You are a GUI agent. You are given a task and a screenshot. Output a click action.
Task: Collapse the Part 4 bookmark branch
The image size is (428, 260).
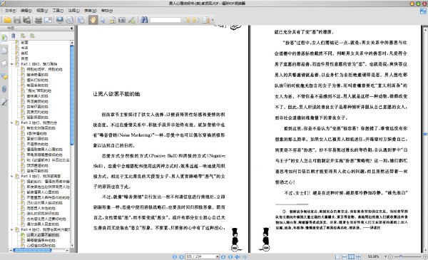(x=12, y=230)
